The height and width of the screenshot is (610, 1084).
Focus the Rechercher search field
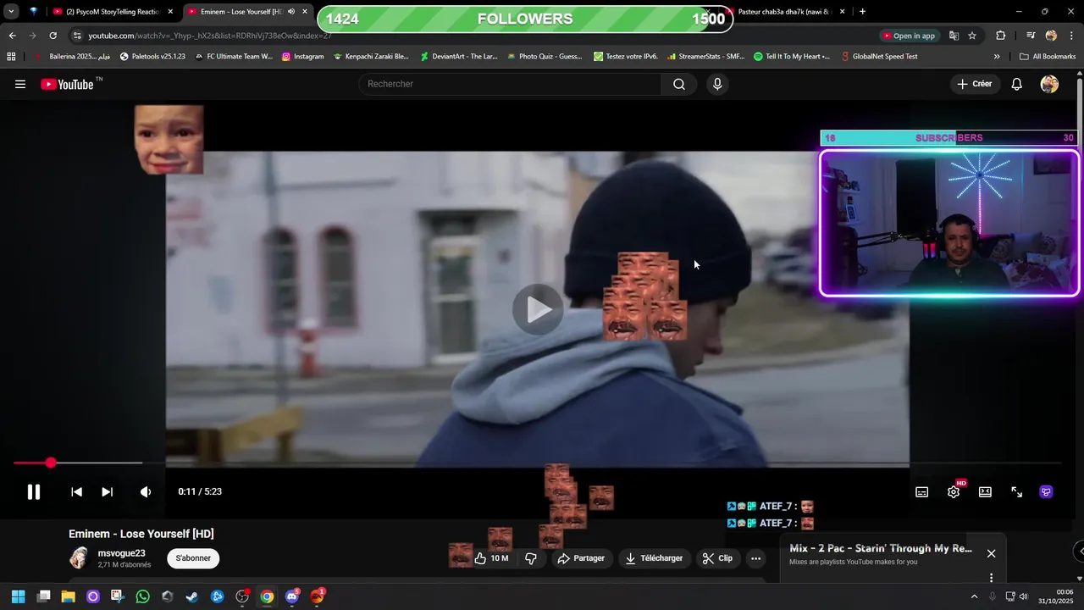tap(512, 84)
